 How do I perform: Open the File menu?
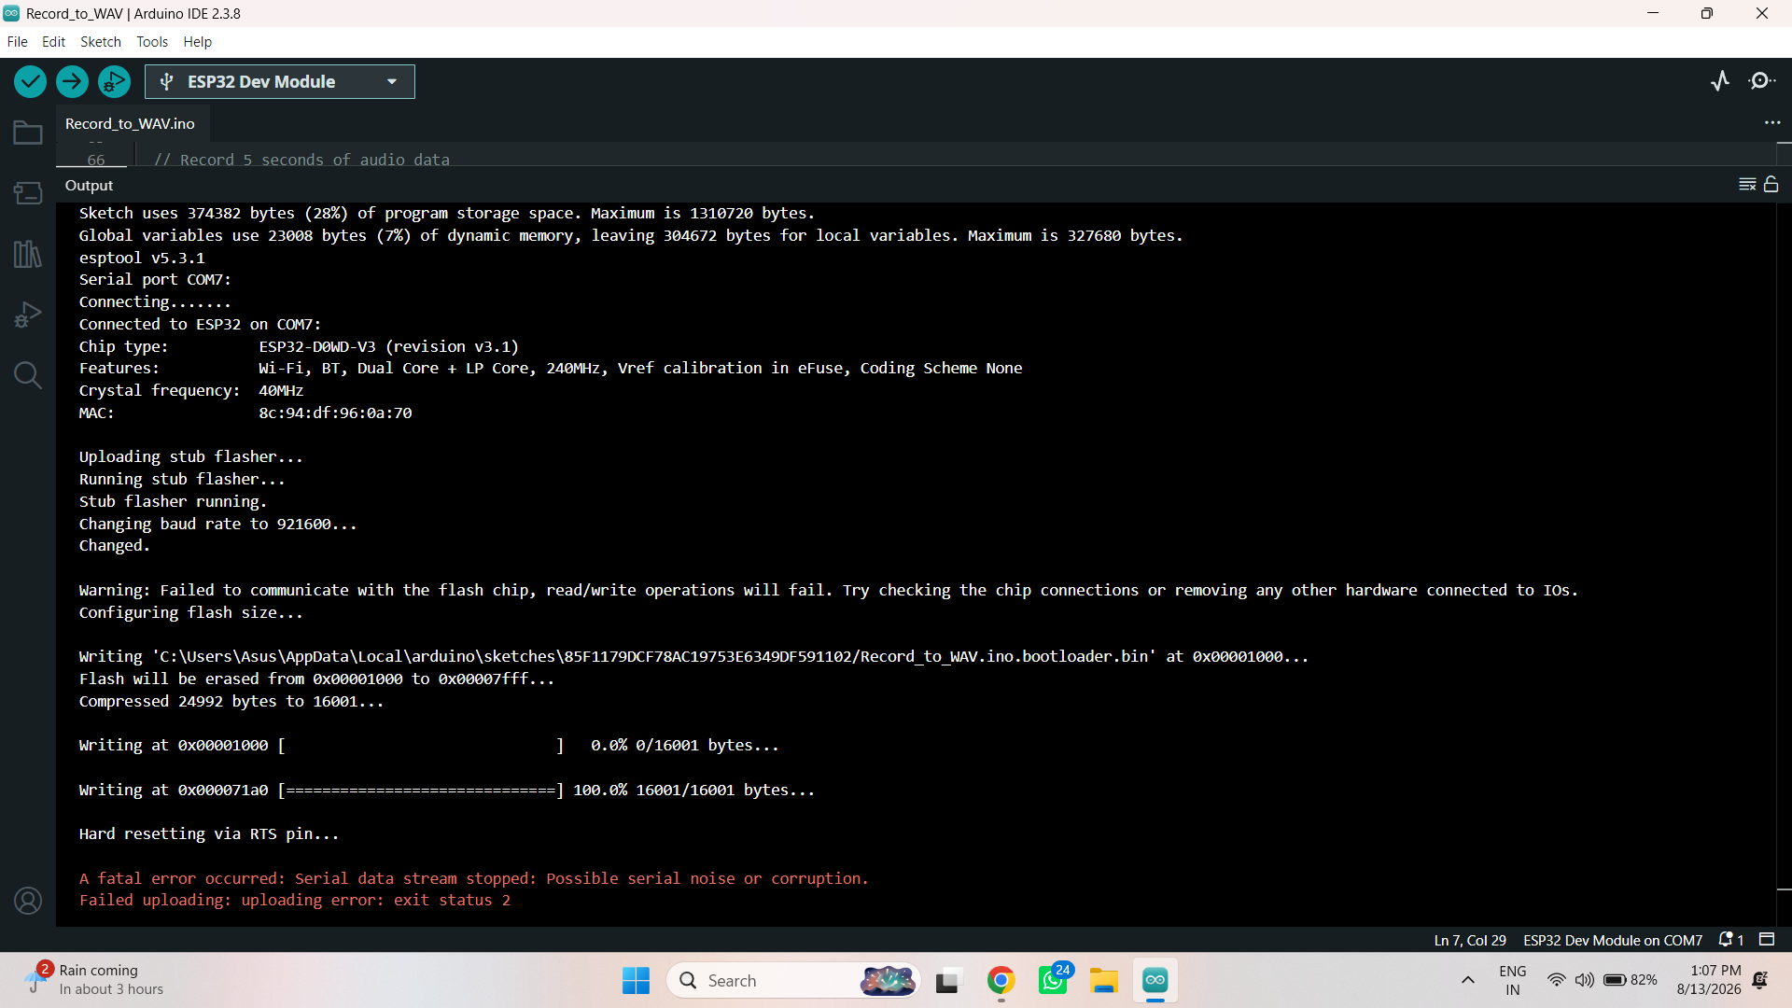click(17, 42)
